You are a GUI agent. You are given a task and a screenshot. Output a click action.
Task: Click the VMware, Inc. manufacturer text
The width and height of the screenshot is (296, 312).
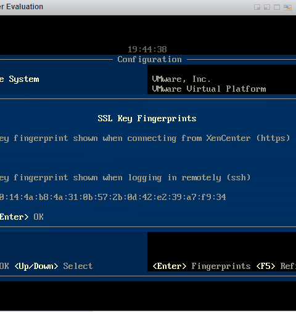[x=181, y=79]
